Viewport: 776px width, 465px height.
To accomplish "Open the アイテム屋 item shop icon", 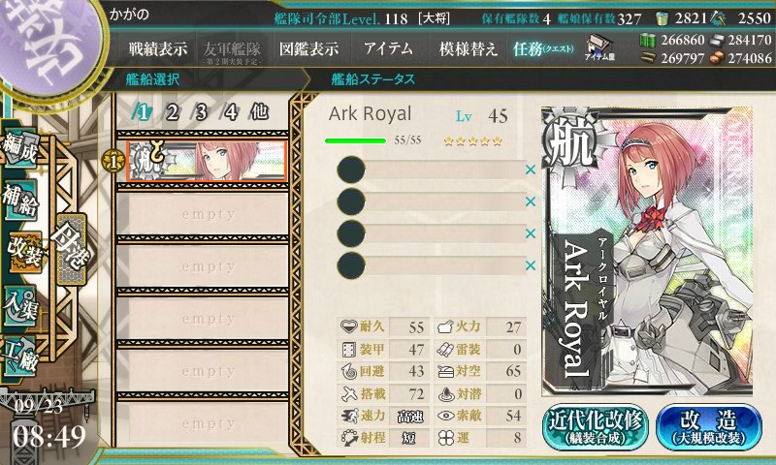I will (599, 47).
